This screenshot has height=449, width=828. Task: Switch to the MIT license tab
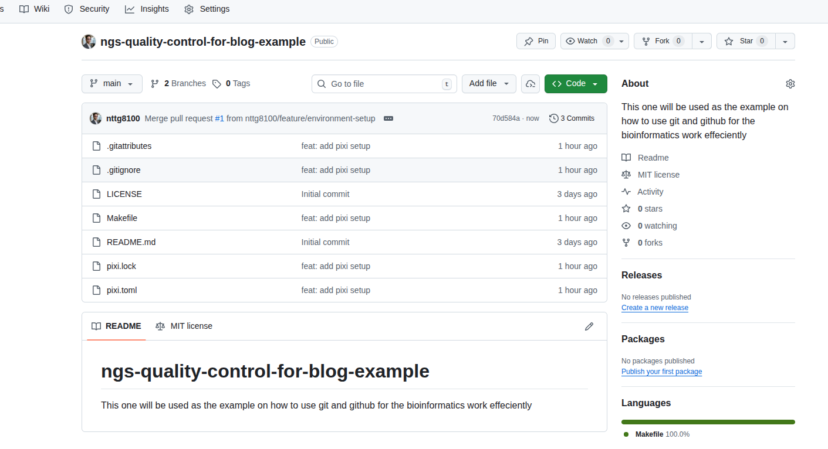pos(184,326)
